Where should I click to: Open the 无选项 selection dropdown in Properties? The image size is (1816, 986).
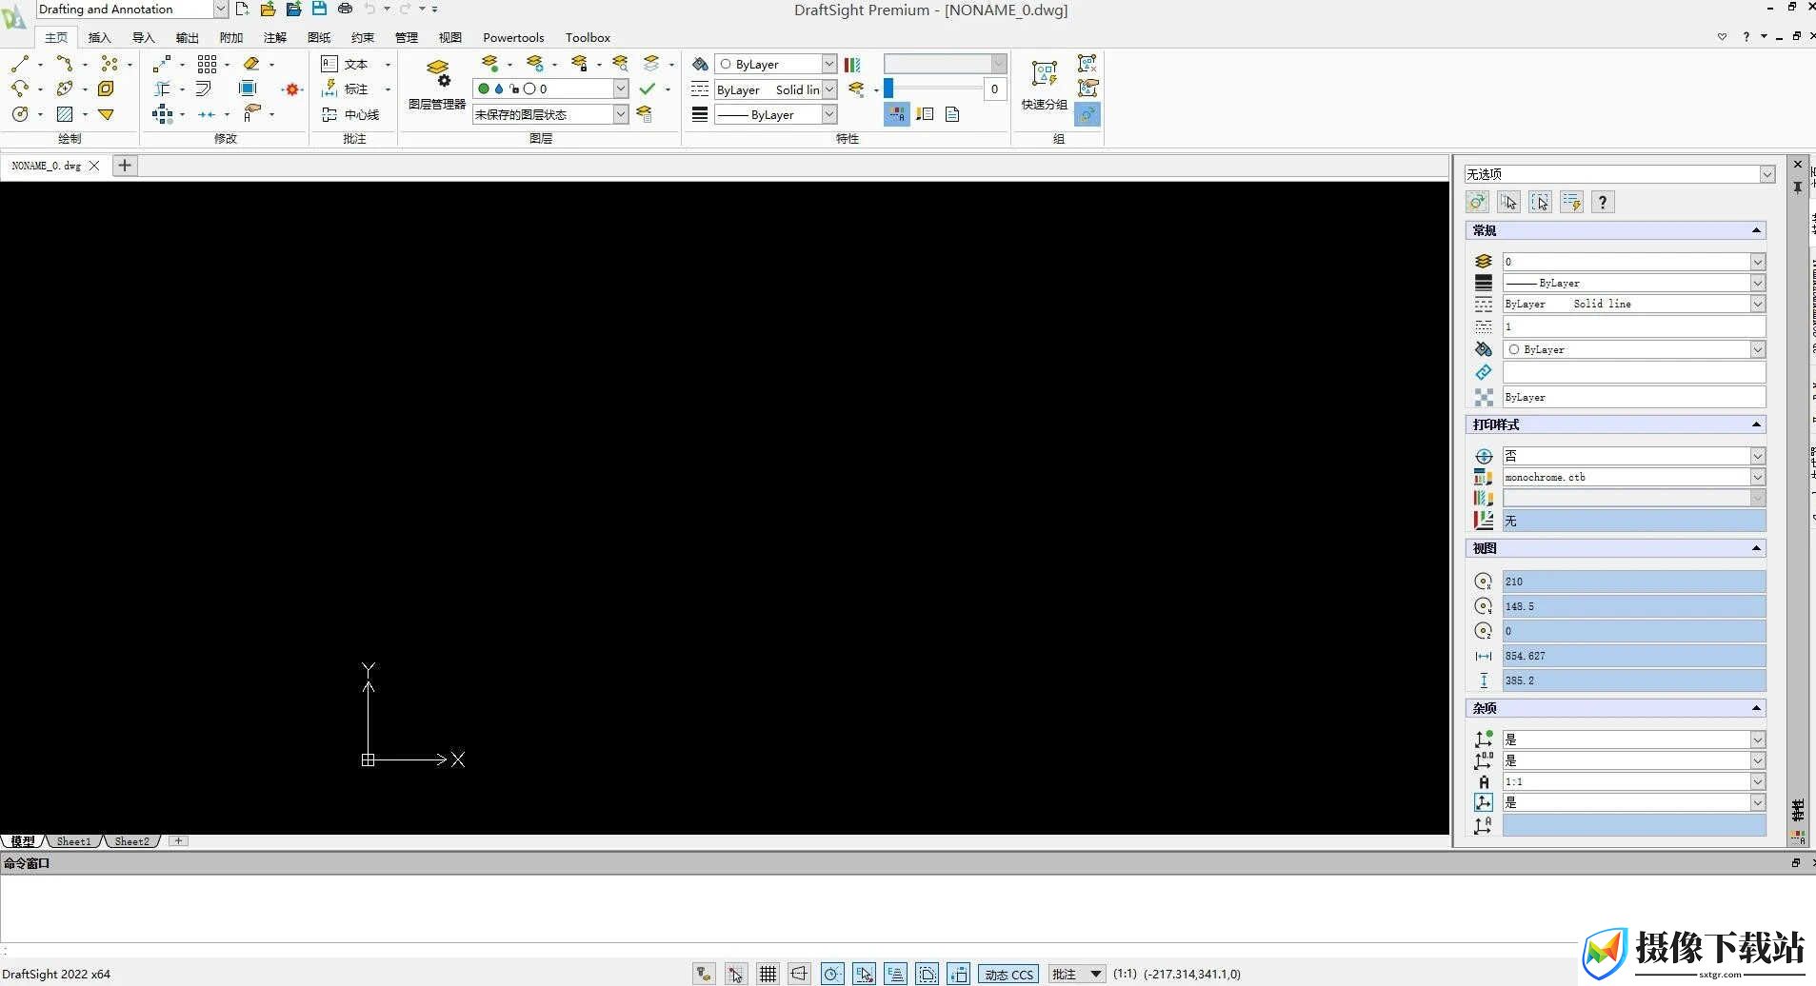1766,174
